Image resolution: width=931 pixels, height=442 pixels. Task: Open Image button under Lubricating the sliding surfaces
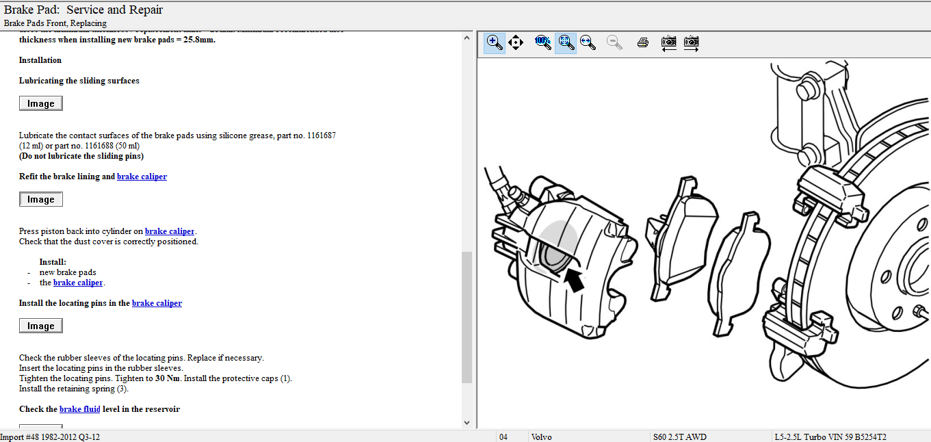tap(41, 103)
